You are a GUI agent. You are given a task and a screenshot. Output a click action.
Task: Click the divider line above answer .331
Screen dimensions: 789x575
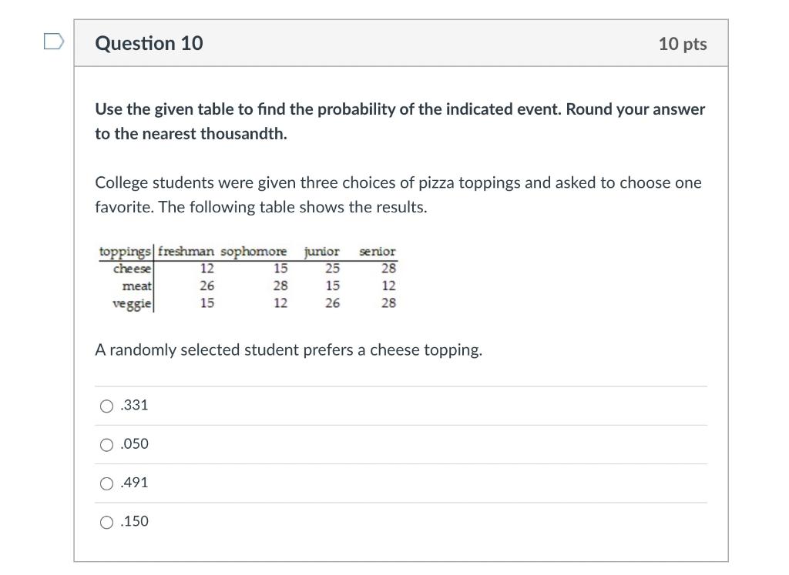coord(400,386)
